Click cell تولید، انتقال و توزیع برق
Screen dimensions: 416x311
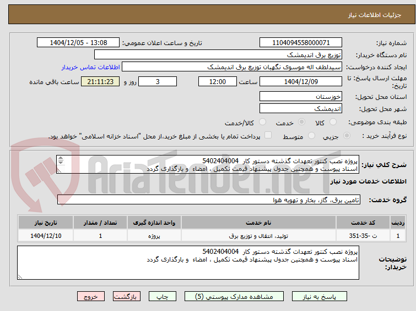coord(258,236)
